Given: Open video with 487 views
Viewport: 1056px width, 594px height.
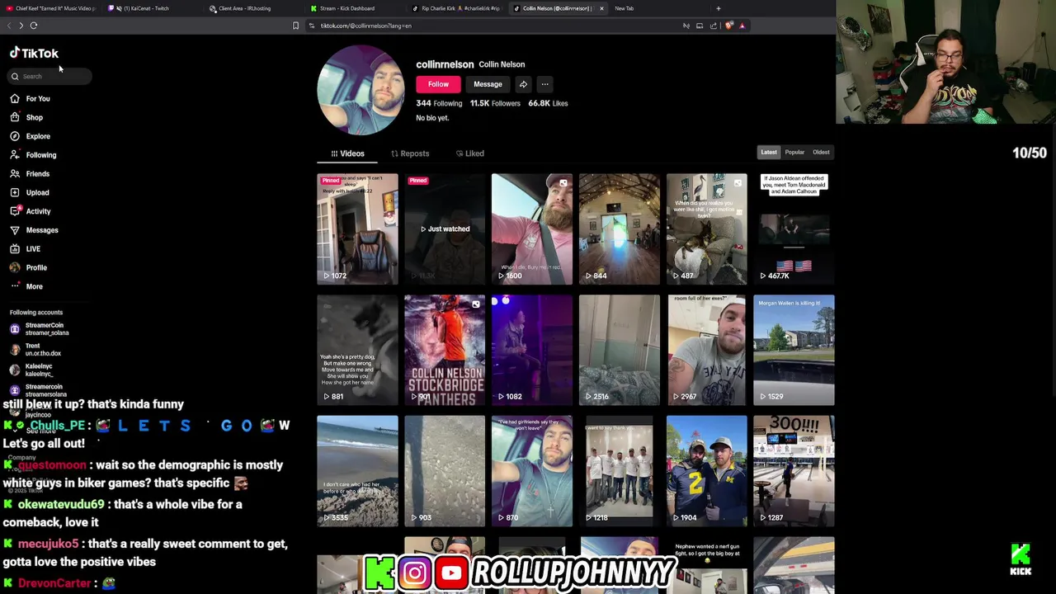Looking at the screenshot, I should 707,229.
